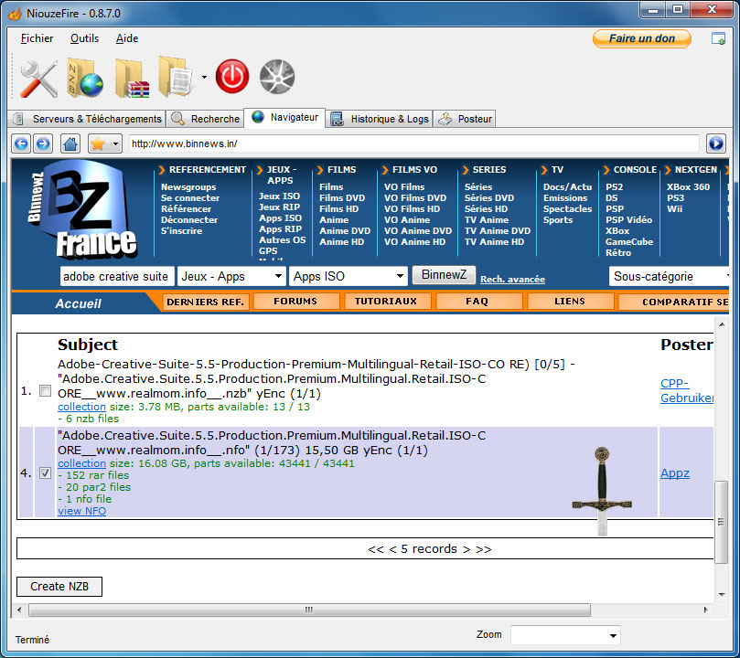Click the address bar URL field
The width and height of the screenshot is (740, 658).
tap(413, 143)
